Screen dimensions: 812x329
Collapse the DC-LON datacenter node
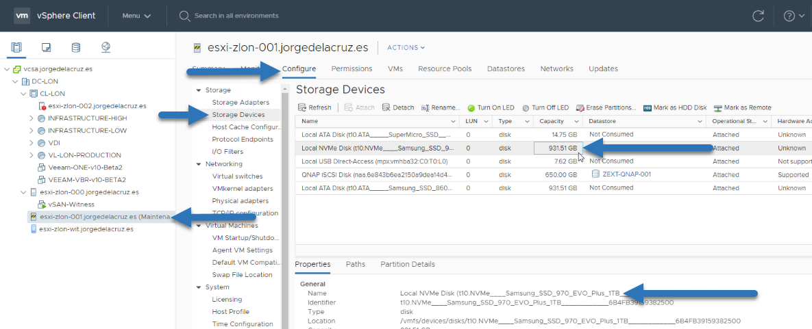pos(14,81)
